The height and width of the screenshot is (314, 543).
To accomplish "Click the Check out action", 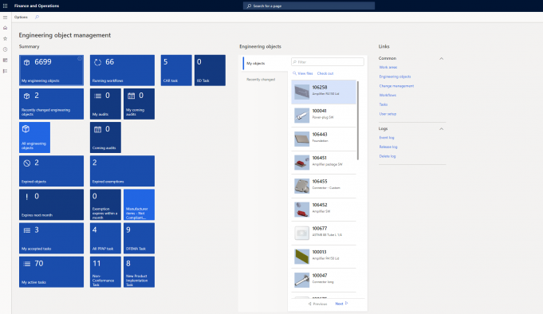I will pos(325,73).
